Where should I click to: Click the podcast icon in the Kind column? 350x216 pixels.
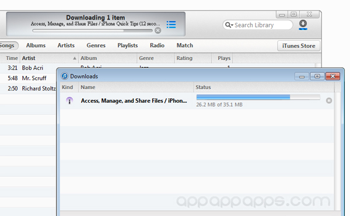coord(69,100)
